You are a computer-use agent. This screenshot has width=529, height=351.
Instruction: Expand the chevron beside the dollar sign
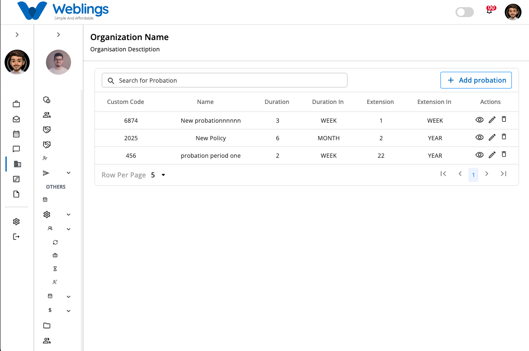tap(69, 311)
